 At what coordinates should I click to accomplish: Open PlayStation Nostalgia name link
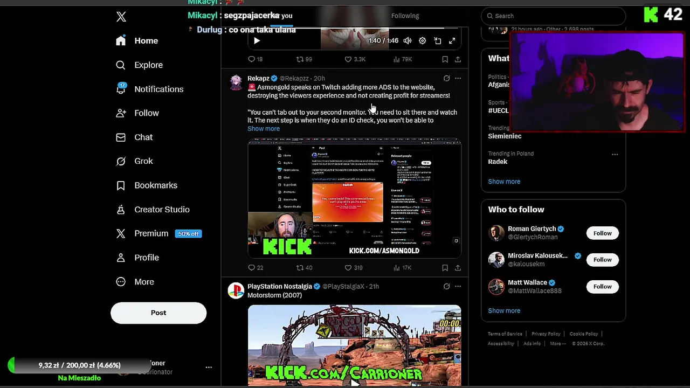point(280,287)
